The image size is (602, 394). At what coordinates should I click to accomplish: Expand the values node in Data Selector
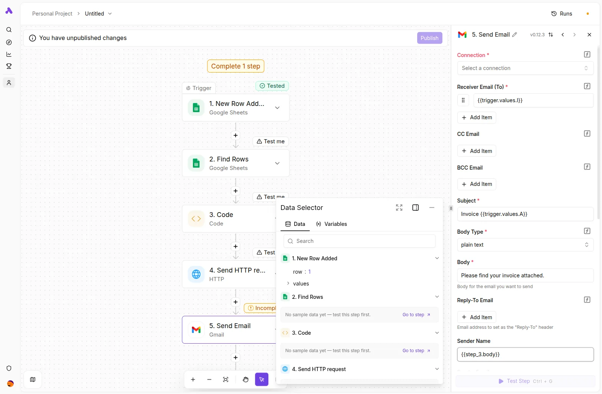tap(288, 284)
